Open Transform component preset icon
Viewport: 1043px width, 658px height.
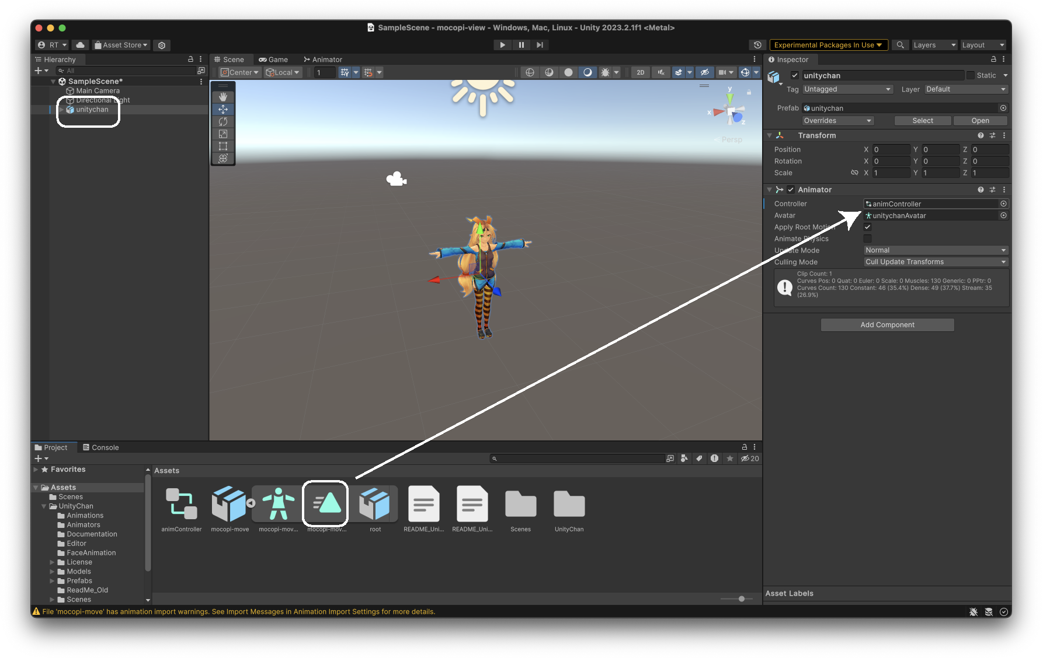992,135
